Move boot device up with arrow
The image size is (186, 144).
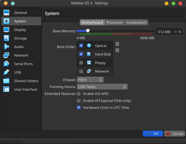(x=117, y=44)
